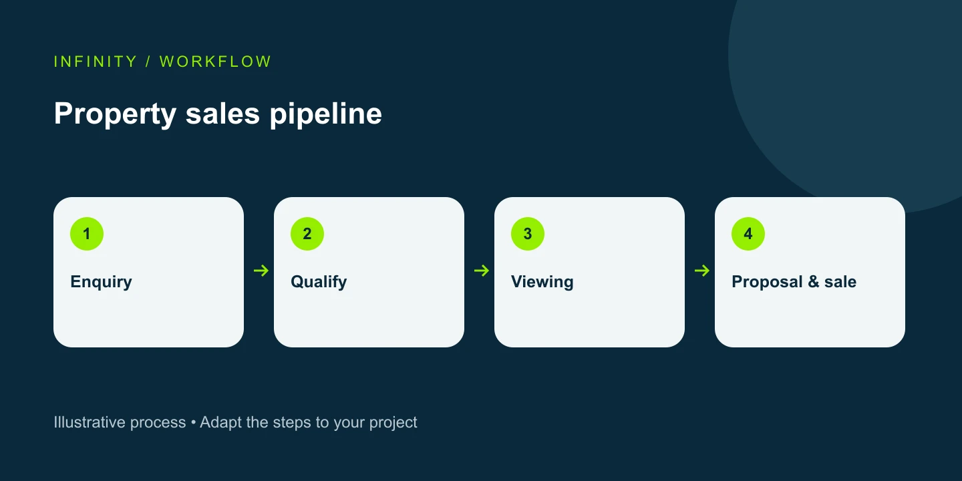This screenshot has height=481, width=962.
Task: Click the word WORKFLOW in the header
Action: [216, 61]
